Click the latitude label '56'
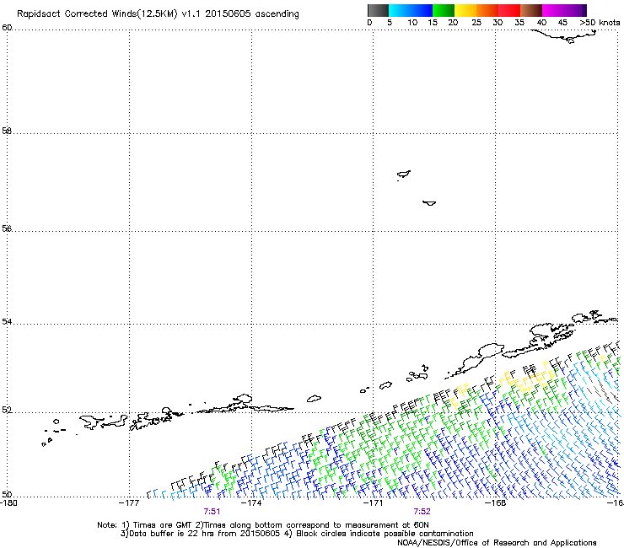The image size is (624, 548). pos(7,228)
